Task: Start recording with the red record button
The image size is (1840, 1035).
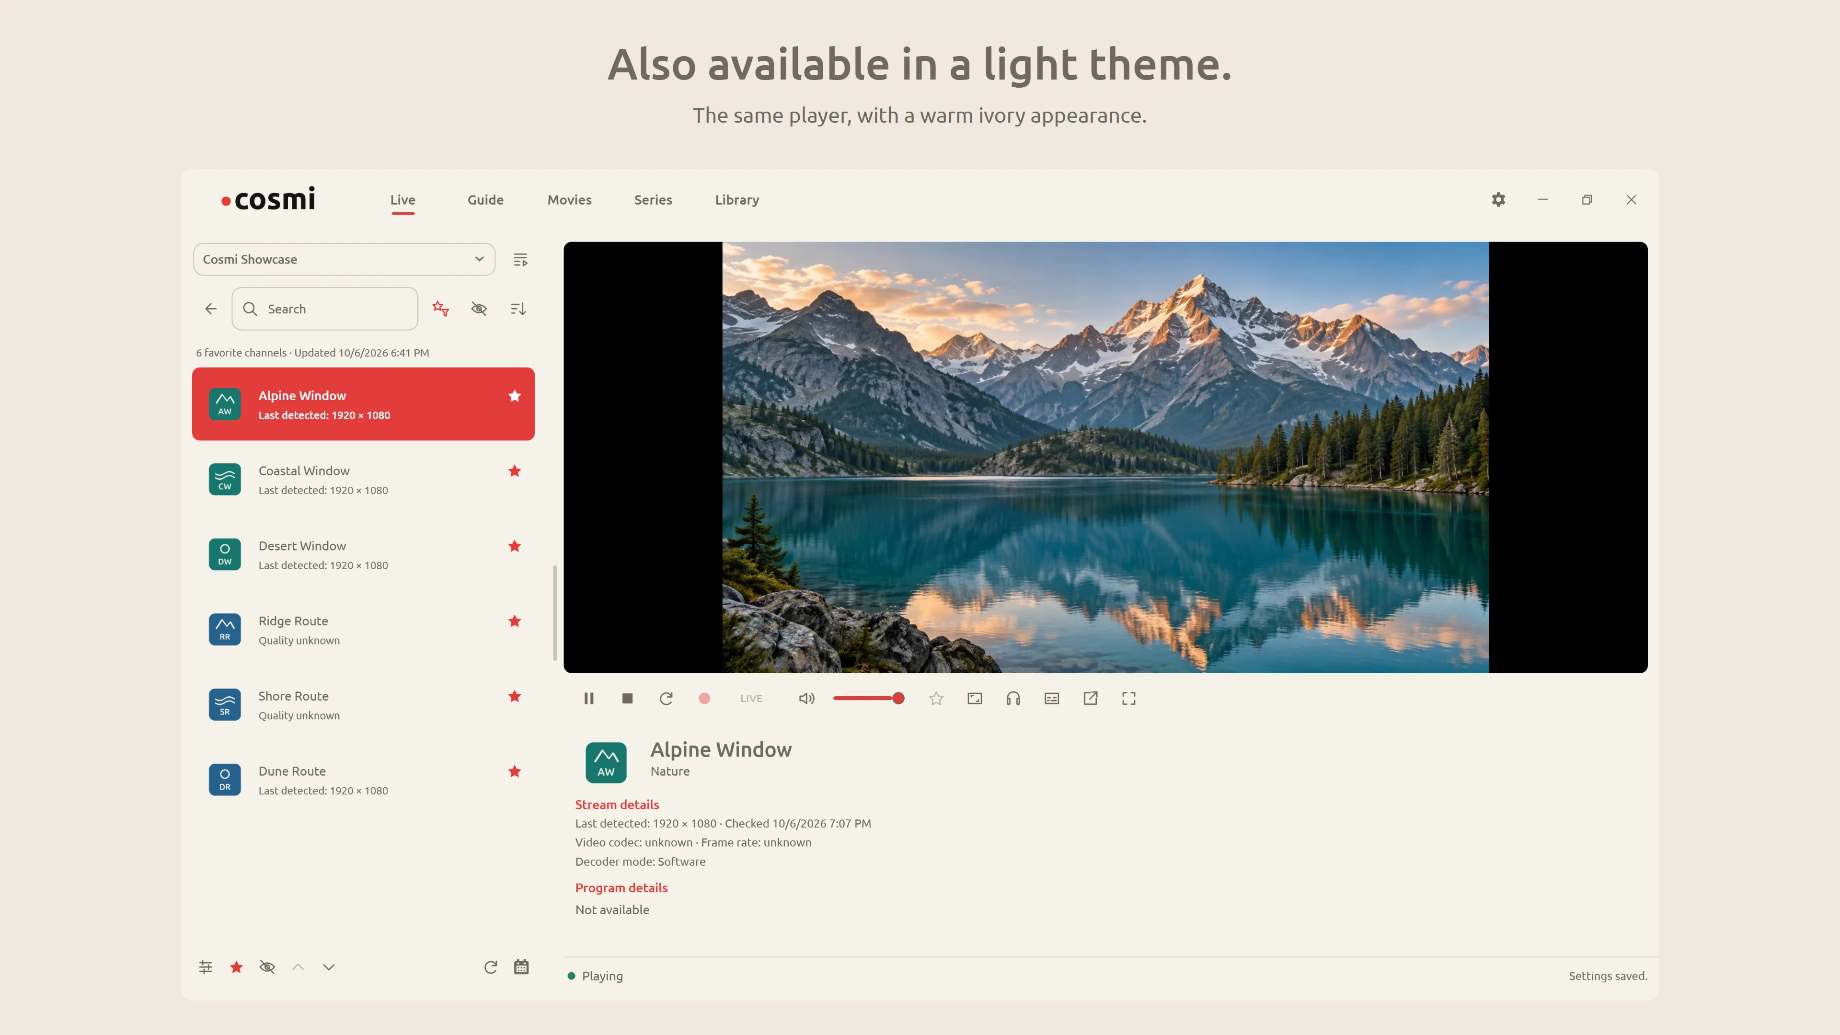Action: [704, 698]
